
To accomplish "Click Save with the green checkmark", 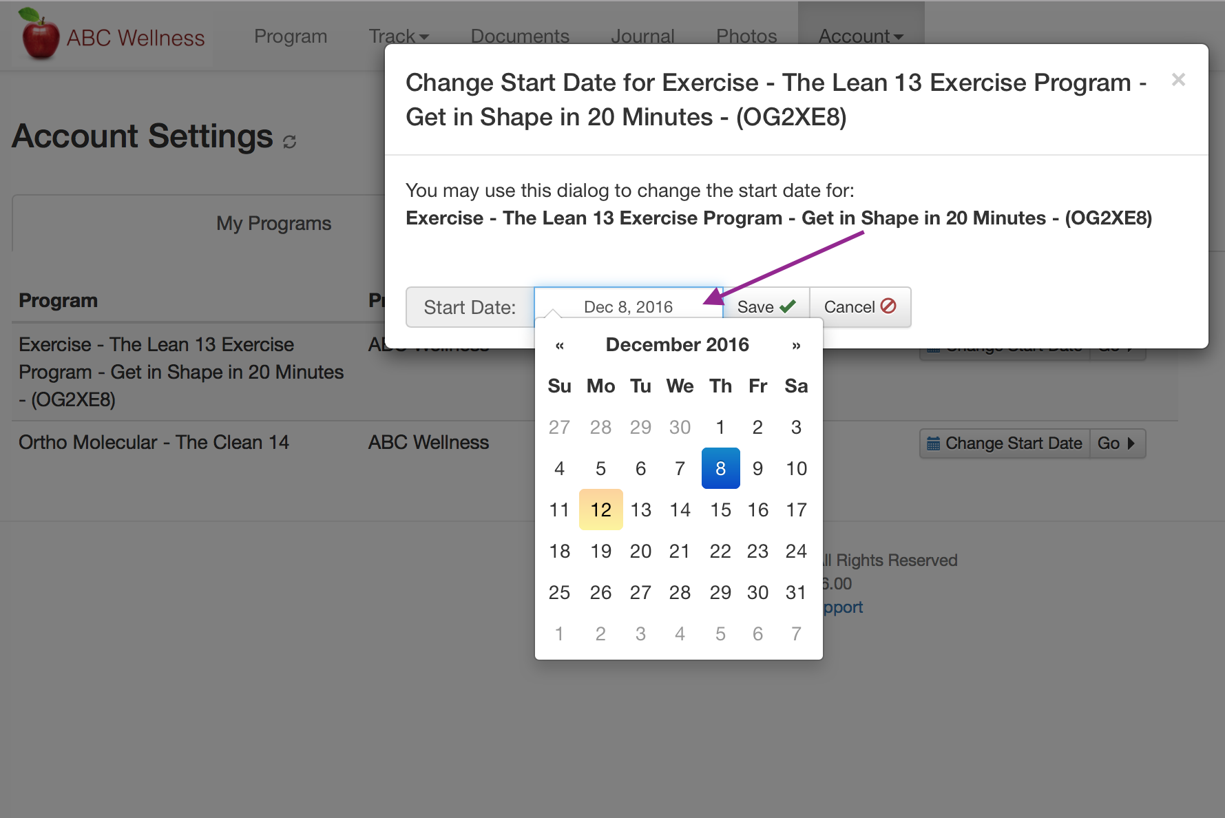I will tap(766, 307).
